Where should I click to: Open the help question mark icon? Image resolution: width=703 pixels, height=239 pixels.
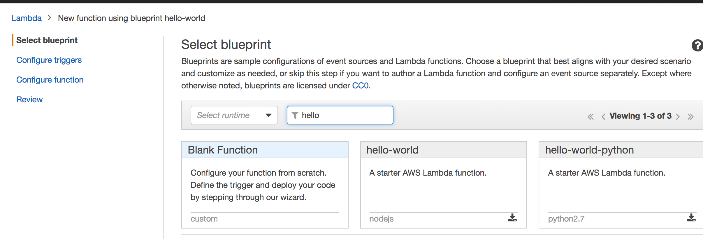click(697, 45)
